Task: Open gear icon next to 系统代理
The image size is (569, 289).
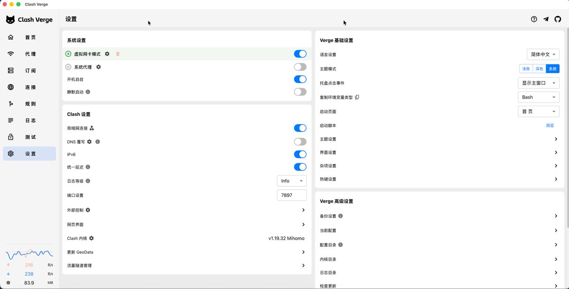Action: pos(99,67)
